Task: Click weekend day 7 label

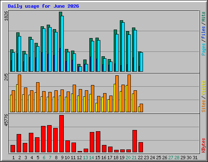Action: tap(50, 158)
